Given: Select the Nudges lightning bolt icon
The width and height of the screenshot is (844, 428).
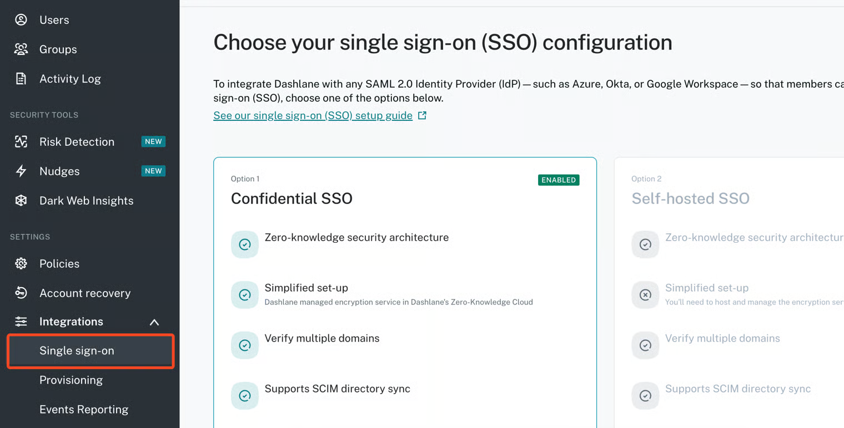Looking at the screenshot, I should (x=21, y=171).
